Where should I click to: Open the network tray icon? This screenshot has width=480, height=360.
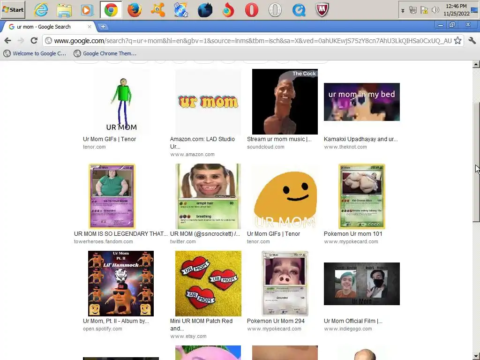tap(412, 10)
